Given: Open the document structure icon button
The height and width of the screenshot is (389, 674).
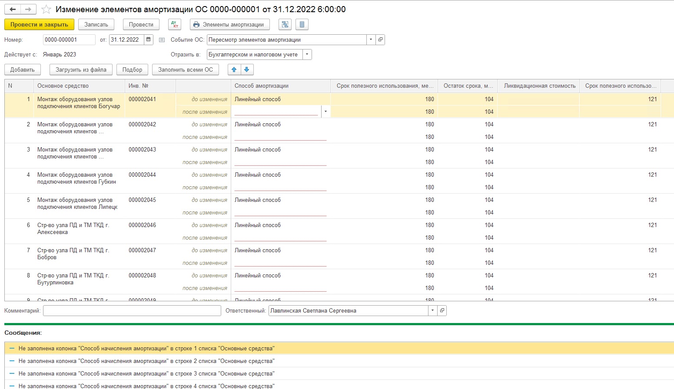Looking at the screenshot, I should (x=285, y=25).
